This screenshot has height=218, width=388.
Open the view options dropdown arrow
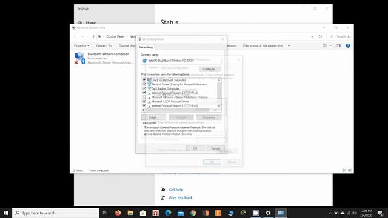330,45
